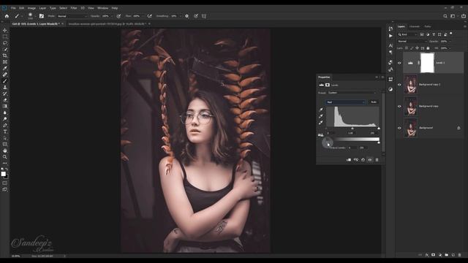This screenshot has width=468, height=263.
Task: Reset the Levels adjustment to defaults
Action: point(363,160)
